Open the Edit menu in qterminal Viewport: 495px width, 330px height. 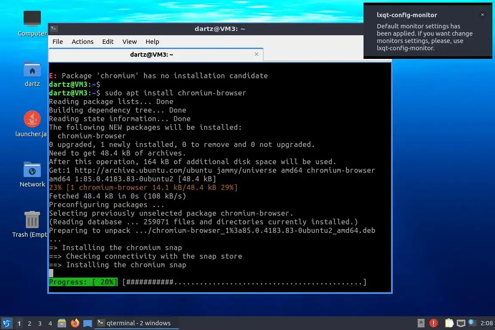108,42
